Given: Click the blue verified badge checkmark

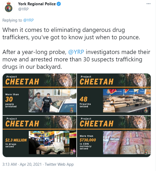Looking at the screenshot, I should click(59, 4).
